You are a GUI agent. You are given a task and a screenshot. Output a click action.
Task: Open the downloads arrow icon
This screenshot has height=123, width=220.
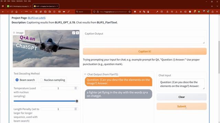tap(176, 12)
